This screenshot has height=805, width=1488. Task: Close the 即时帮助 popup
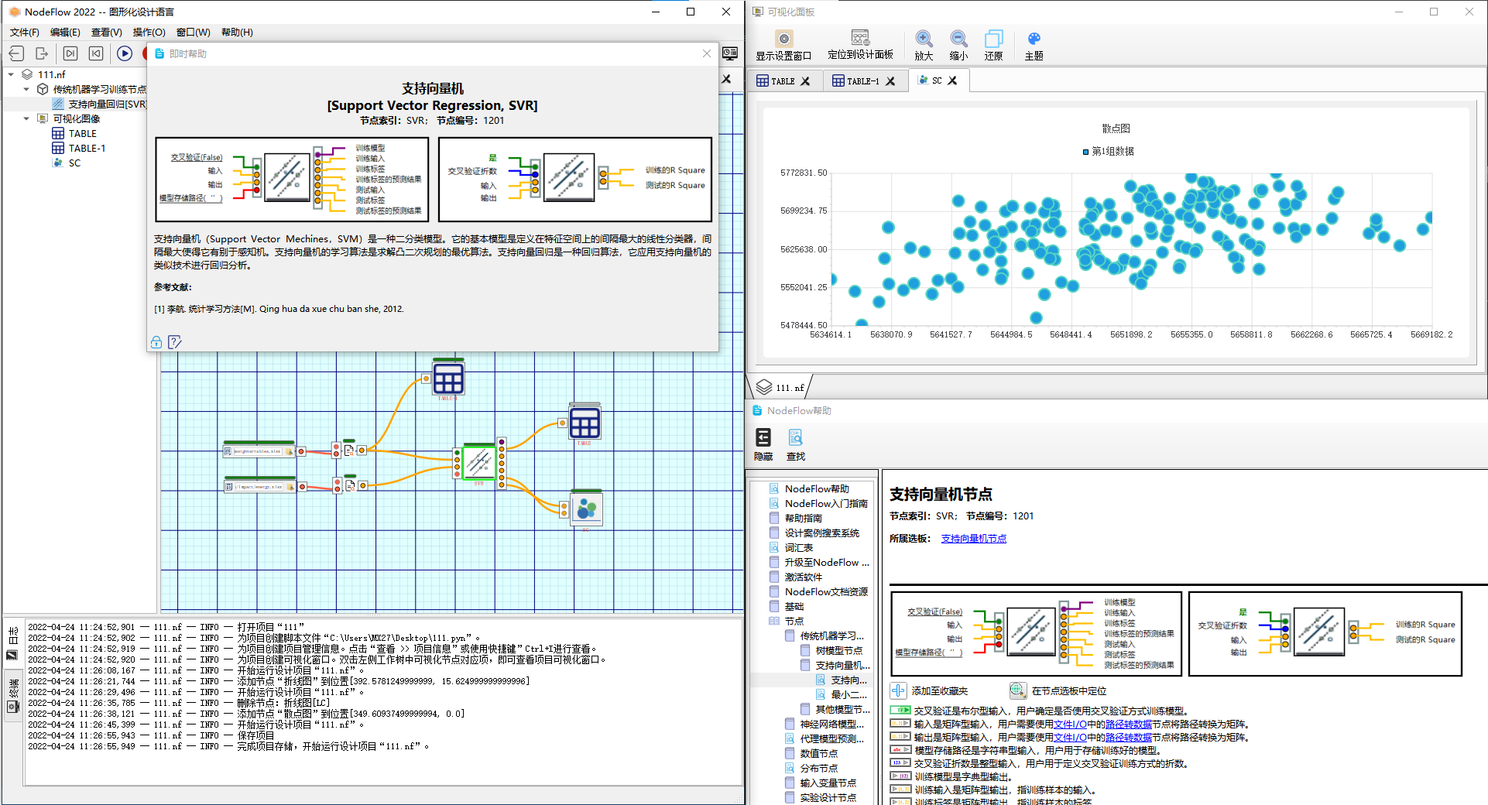click(x=707, y=53)
